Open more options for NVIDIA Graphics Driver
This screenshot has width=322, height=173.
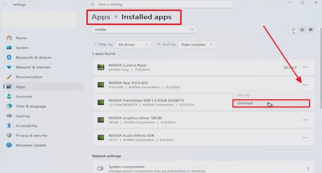click(305, 120)
